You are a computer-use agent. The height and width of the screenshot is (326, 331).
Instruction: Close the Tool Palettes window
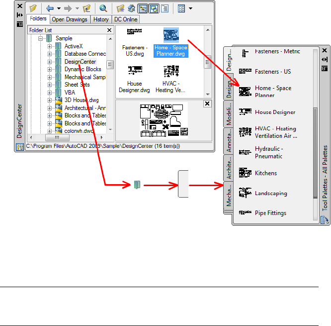click(x=325, y=50)
